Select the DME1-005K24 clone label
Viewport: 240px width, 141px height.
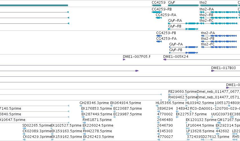[x=176, y=57]
